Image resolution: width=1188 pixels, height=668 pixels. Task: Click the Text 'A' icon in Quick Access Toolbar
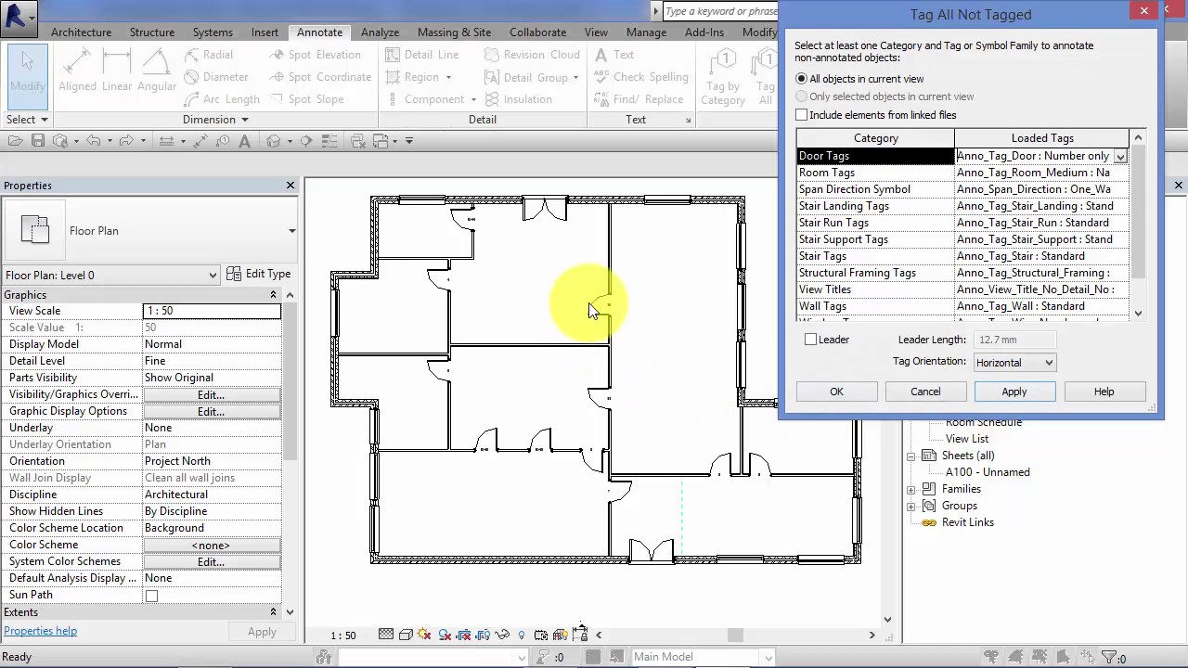pos(245,141)
